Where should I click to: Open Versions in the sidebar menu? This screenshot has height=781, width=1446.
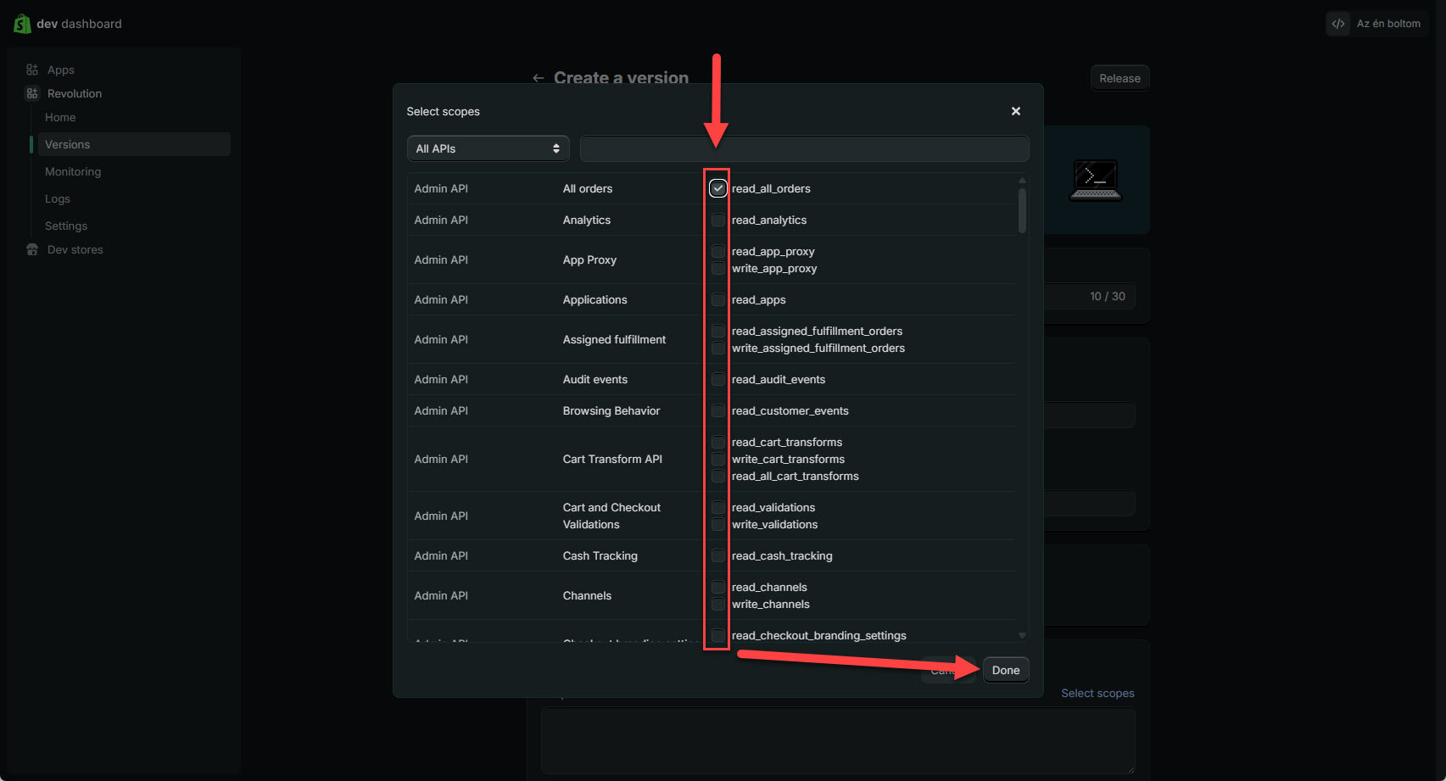click(68, 144)
